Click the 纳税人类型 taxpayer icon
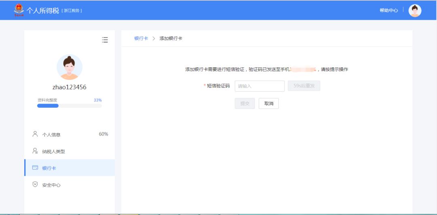The width and height of the screenshot is (437, 215). [x=35, y=151]
